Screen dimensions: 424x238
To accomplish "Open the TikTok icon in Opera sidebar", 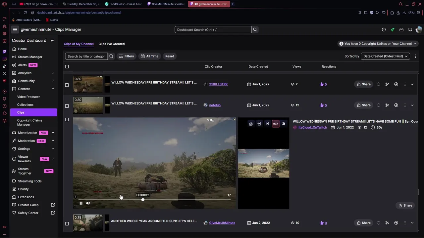I will (4, 66).
